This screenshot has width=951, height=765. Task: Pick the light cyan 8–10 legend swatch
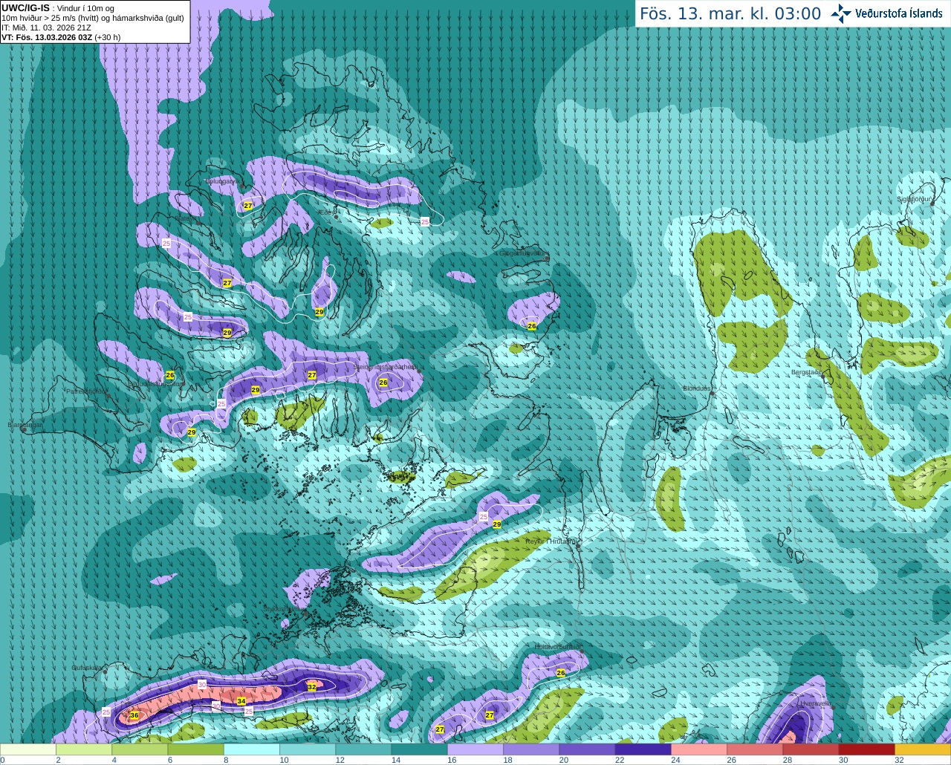(252, 749)
